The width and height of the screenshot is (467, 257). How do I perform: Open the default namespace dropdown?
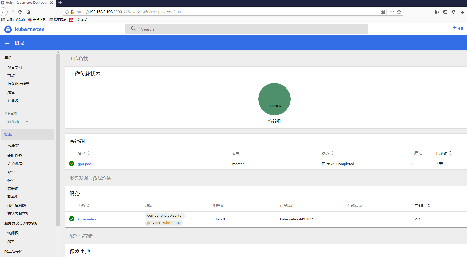[18, 122]
